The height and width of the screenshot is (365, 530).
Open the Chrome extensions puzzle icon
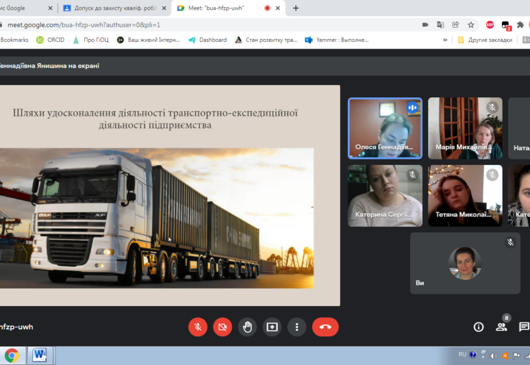point(520,25)
